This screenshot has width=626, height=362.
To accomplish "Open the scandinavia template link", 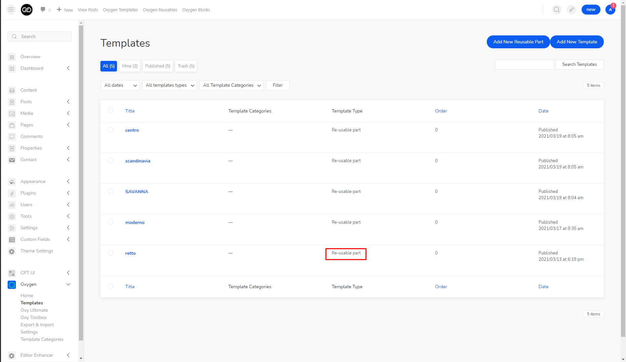I will (138, 161).
